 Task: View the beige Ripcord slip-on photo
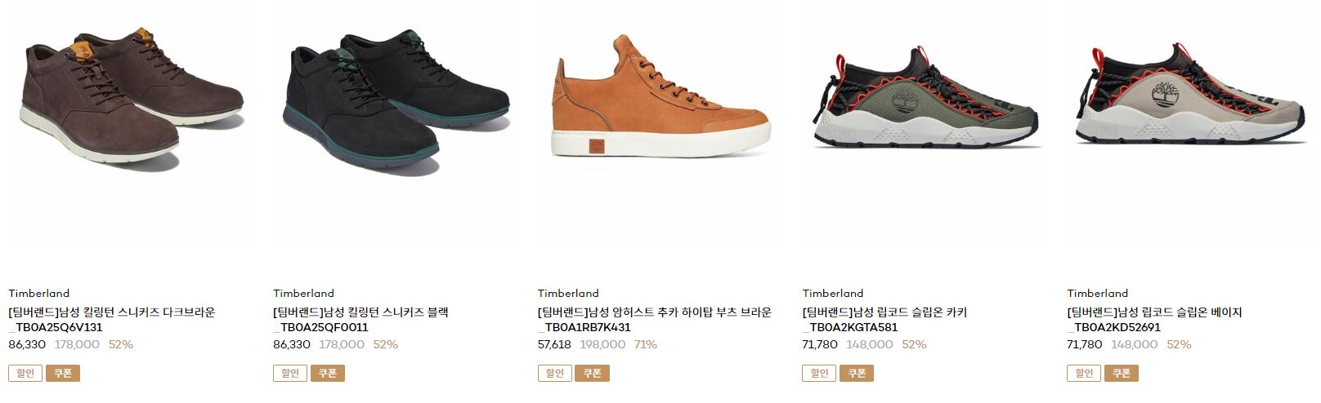(x=1189, y=124)
